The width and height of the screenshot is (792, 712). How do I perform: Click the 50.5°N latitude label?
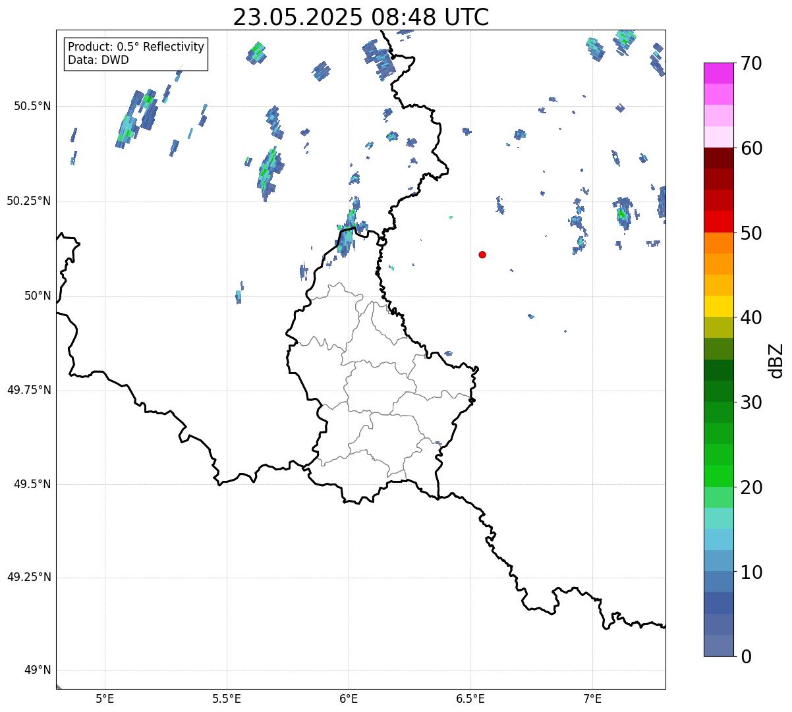pyautogui.click(x=32, y=107)
